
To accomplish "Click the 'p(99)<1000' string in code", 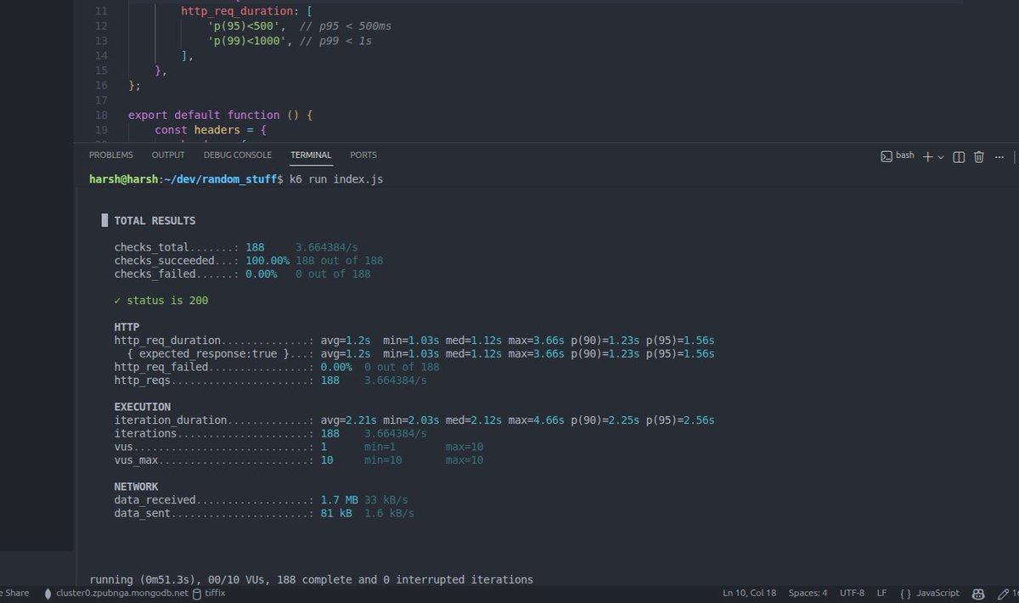I will click(x=249, y=41).
